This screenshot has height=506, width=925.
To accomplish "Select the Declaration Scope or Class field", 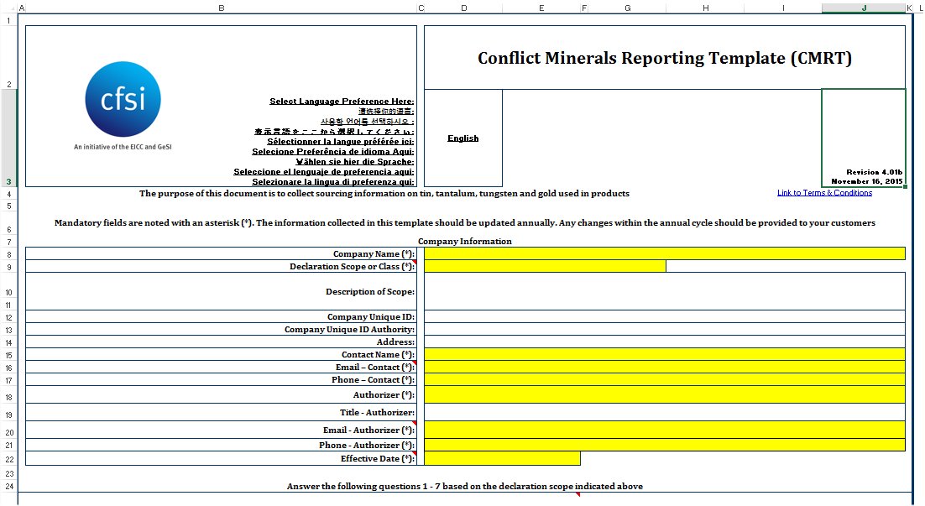I will pos(545,266).
